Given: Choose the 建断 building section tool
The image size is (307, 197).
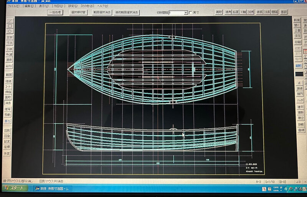Looking at the screenshot, I should (x=300, y=113).
